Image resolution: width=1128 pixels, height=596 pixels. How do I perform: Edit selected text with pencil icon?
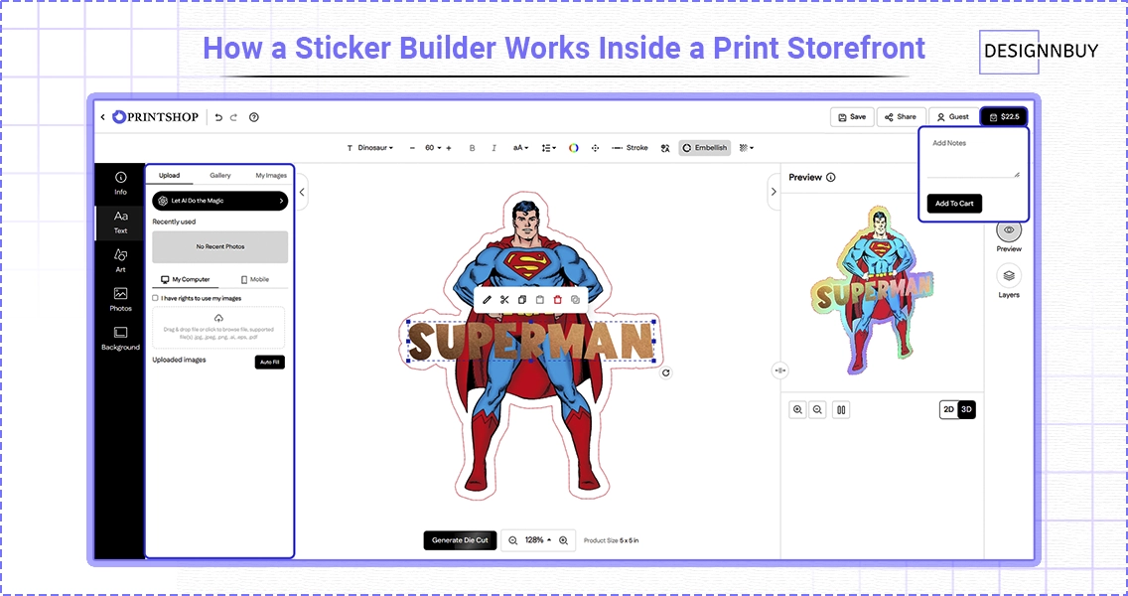[x=487, y=299]
